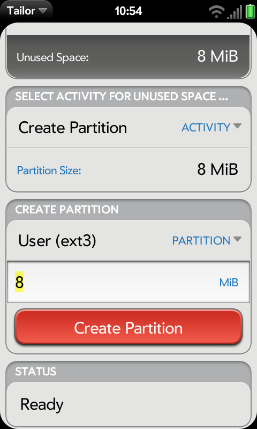The height and width of the screenshot is (429, 257).
Task: Tap the Ready status row
Action: pos(128,404)
